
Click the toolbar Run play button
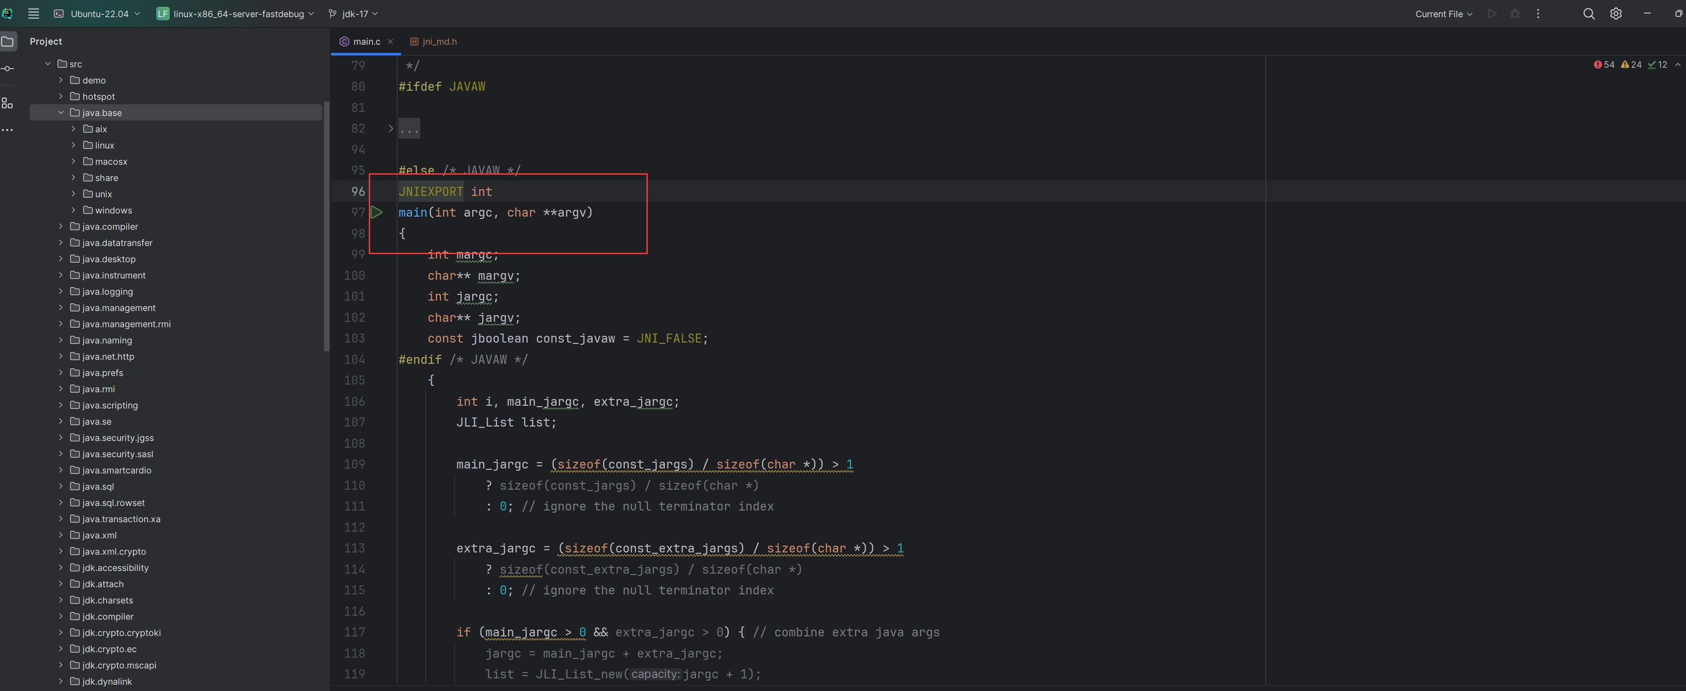(x=1492, y=14)
